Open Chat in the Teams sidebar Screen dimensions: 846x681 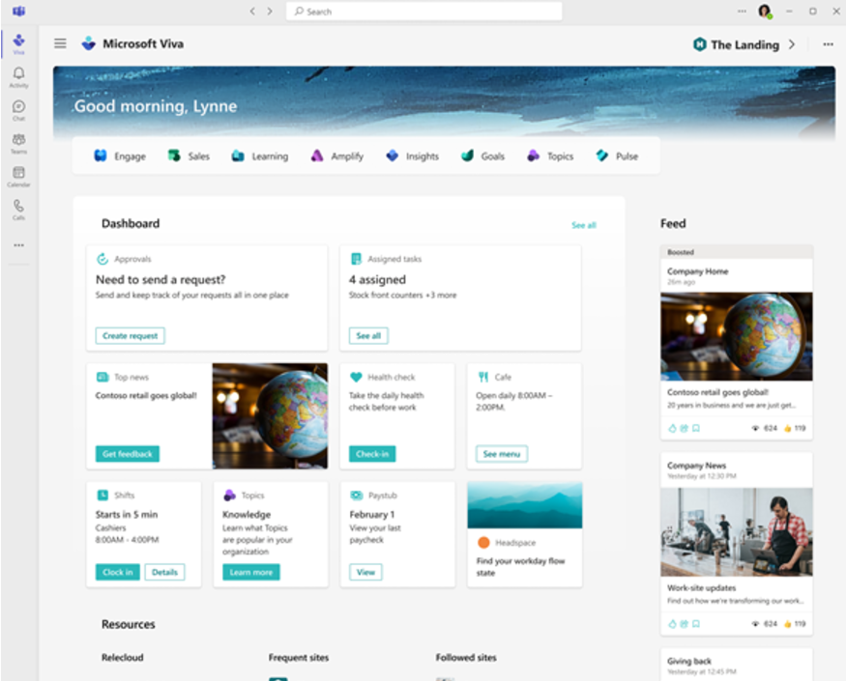tap(18, 110)
